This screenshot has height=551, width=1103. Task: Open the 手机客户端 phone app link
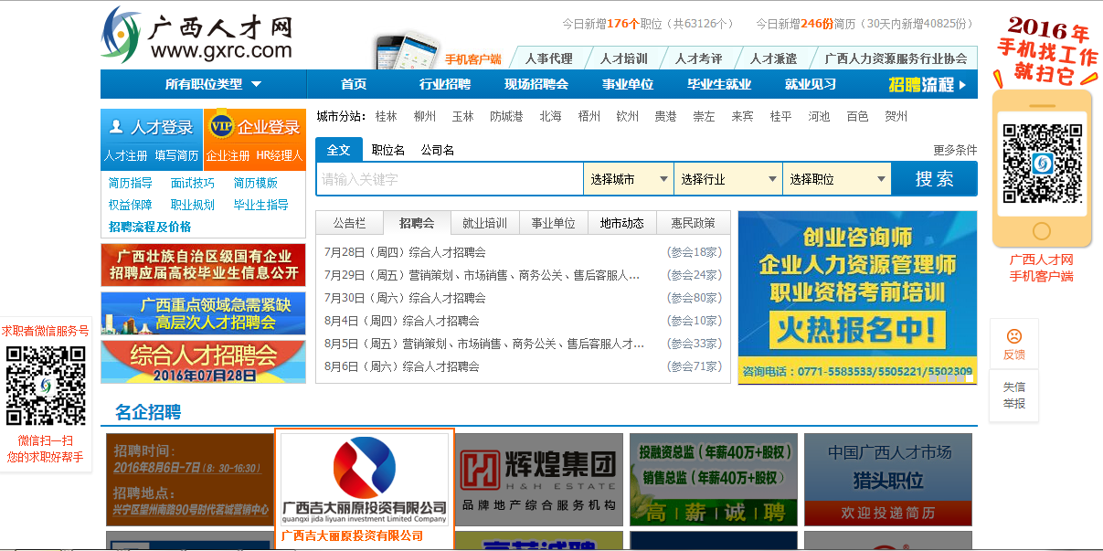tap(472, 59)
